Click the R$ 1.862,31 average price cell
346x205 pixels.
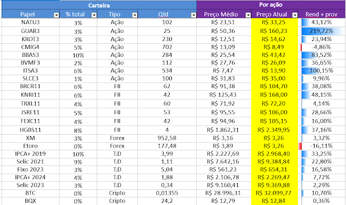coord(224,130)
